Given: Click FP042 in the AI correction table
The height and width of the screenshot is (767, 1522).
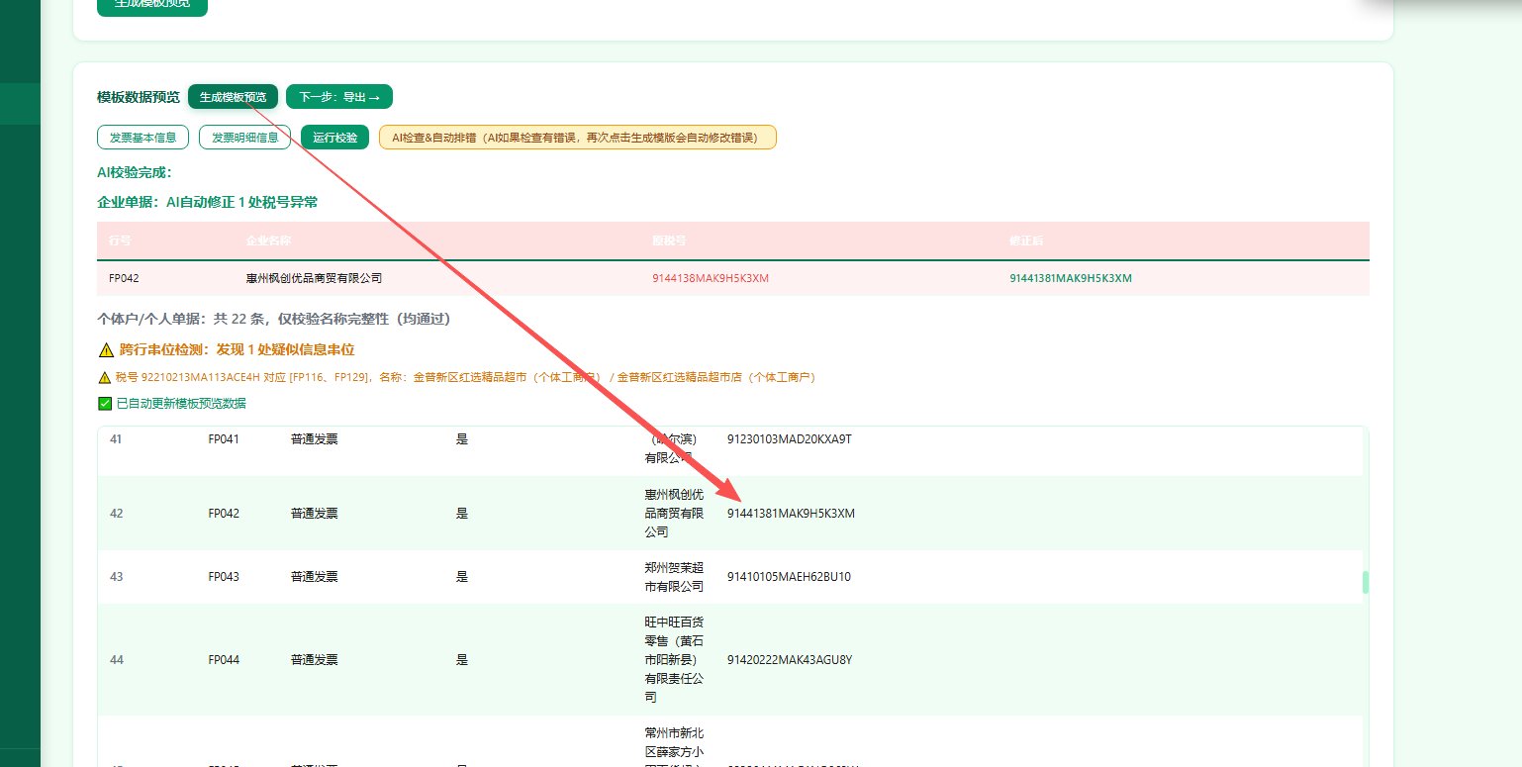Looking at the screenshot, I should pyautogui.click(x=124, y=278).
